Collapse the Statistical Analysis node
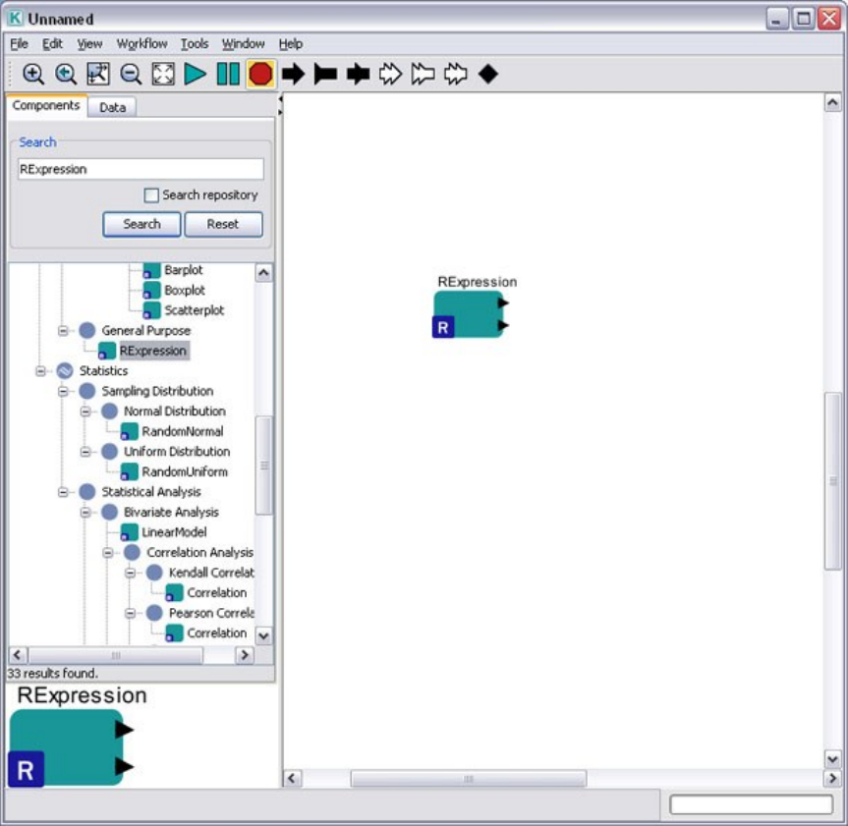Image resolution: width=848 pixels, height=826 pixels. [x=63, y=492]
